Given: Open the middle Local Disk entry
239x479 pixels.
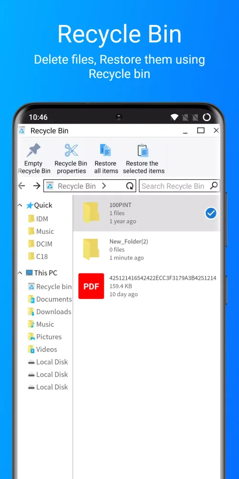Looking at the screenshot, I should [48, 374].
